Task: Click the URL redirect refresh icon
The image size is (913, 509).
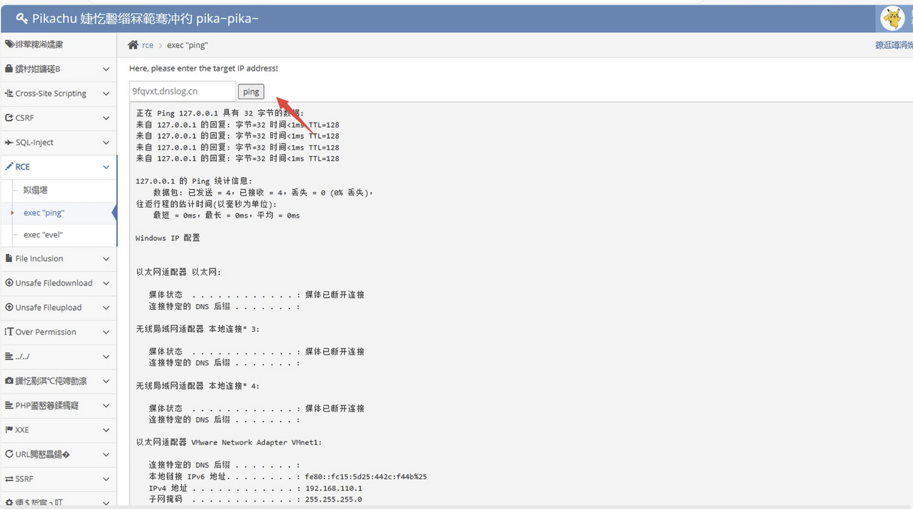Action: pos(9,454)
